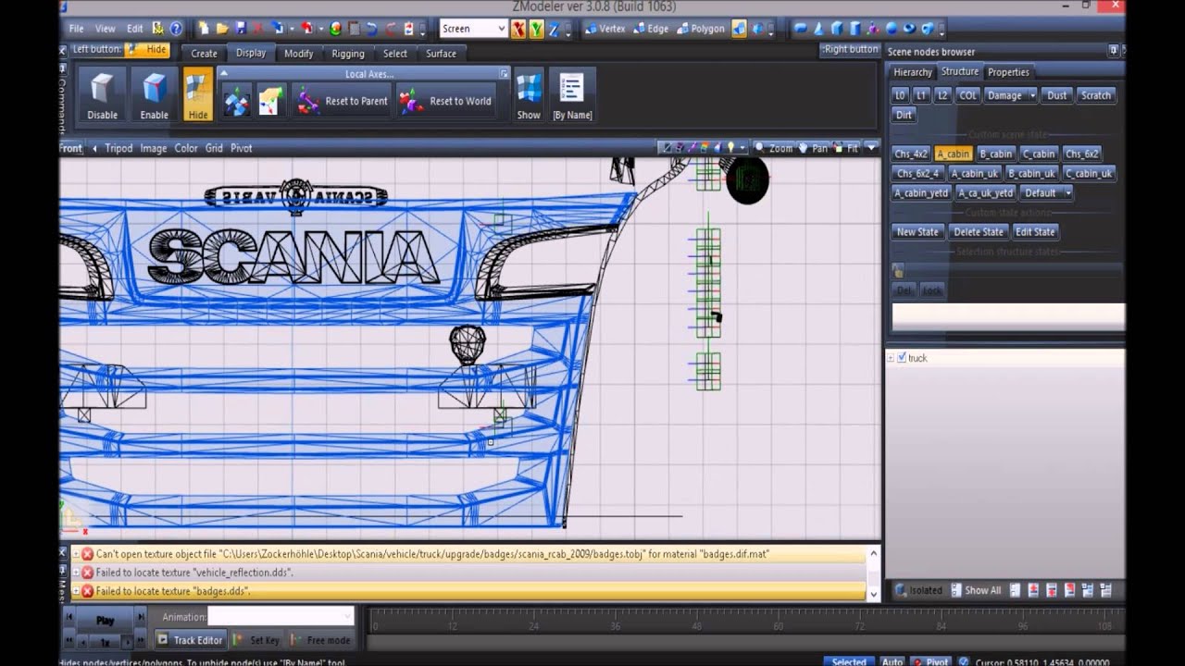
Task: Switch to Edge selection level
Action: (650, 29)
